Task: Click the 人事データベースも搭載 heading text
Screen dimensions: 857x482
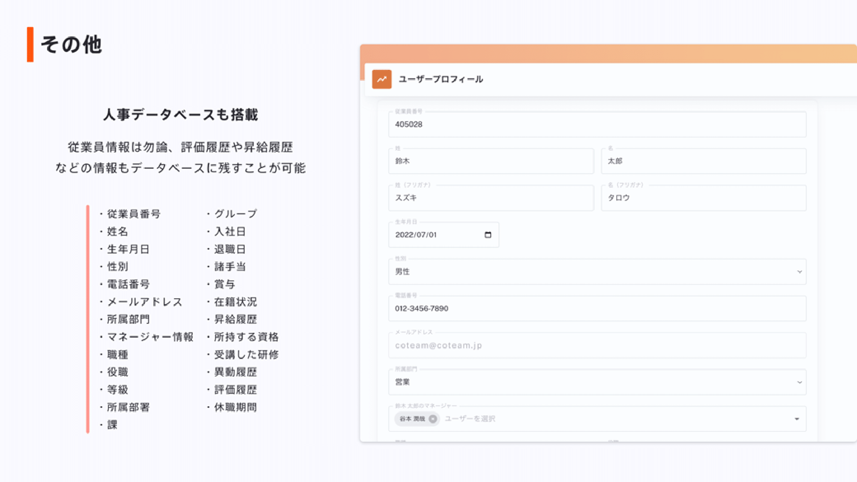Action: pos(182,115)
